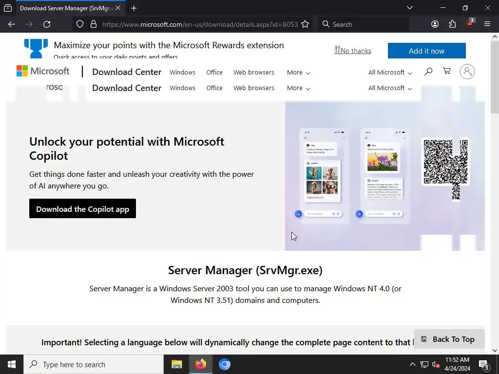Open File Explorer from taskbar

point(176,364)
